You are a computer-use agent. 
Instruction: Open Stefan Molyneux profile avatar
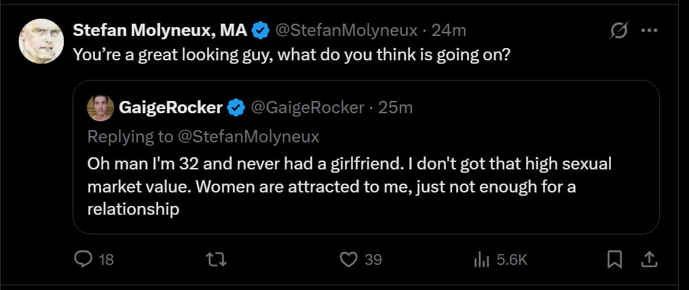click(41, 41)
